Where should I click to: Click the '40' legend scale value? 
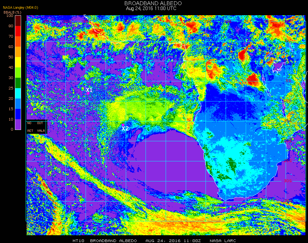pos(11,67)
